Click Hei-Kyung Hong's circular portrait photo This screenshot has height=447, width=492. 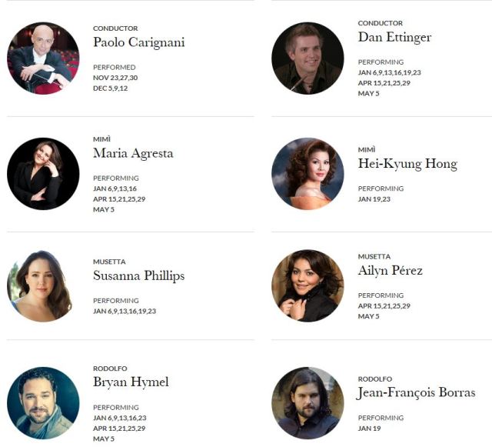[x=307, y=174]
